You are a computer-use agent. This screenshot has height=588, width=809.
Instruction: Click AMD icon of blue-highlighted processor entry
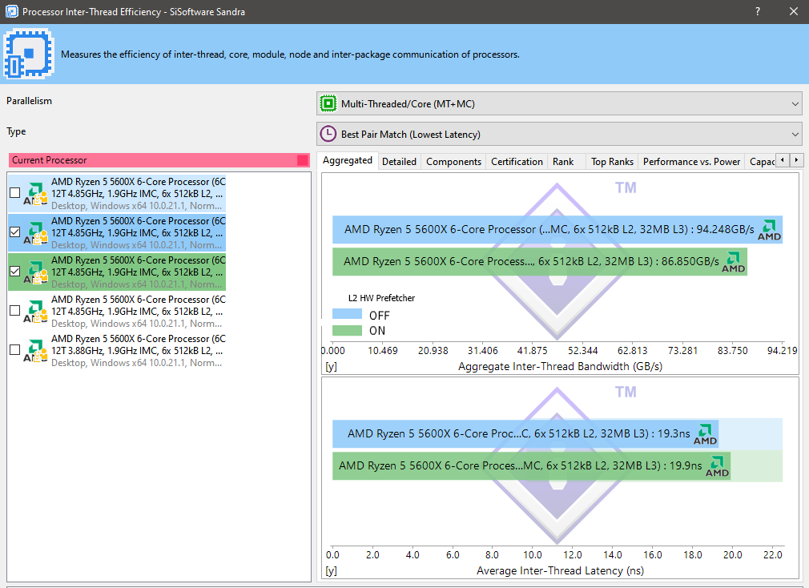coord(35,232)
